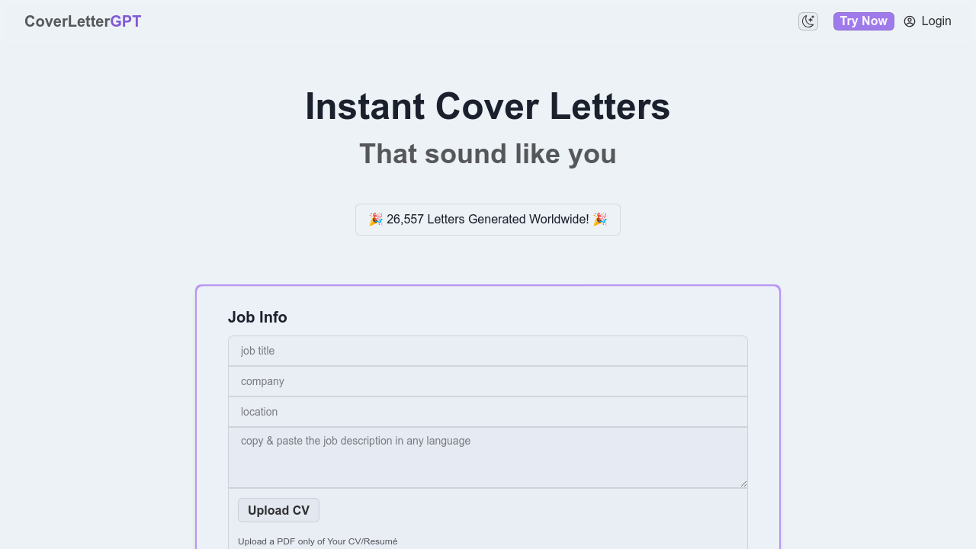Click the textarea resize handle

coord(743,482)
